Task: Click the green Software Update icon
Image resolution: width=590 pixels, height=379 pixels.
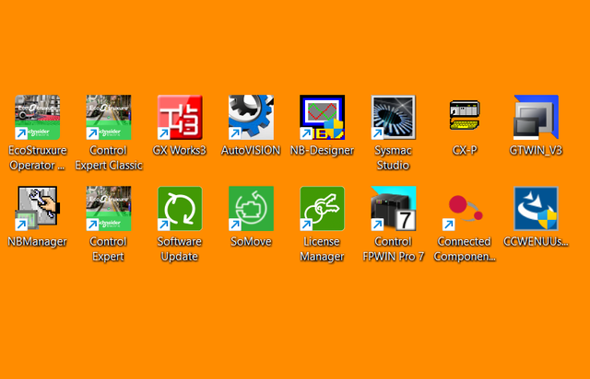Action: (180, 208)
